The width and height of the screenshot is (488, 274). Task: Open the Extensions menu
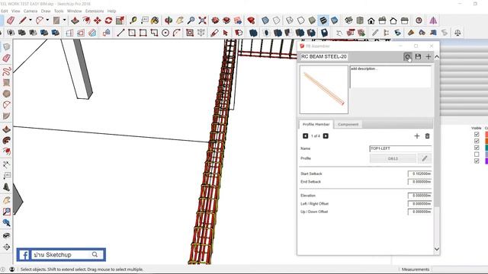[95, 11]
